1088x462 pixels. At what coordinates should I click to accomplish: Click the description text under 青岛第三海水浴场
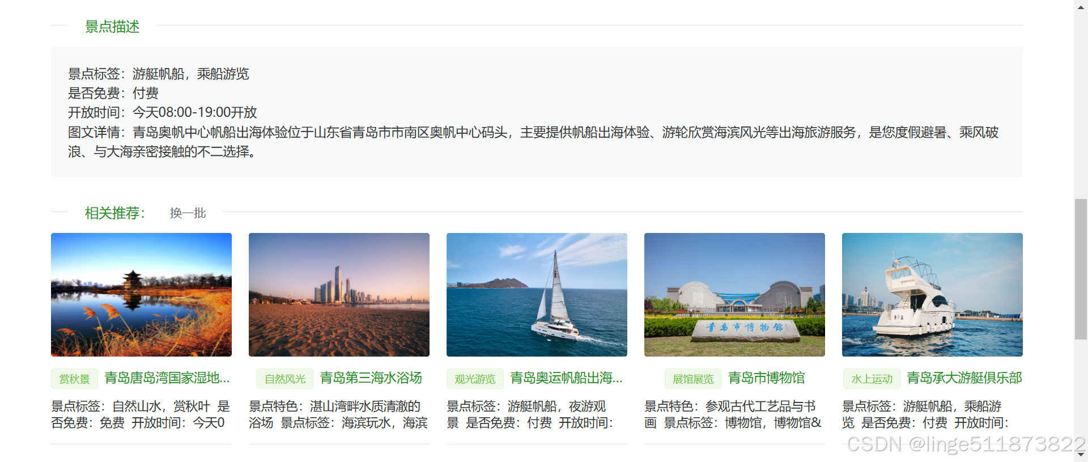coord(339,414)
